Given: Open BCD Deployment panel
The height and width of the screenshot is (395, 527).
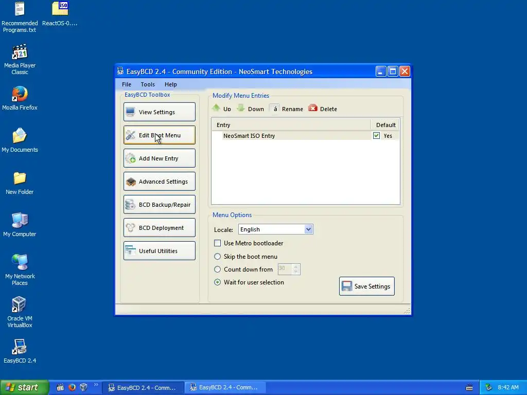Looking at the screenshot, I should [160, 228].
